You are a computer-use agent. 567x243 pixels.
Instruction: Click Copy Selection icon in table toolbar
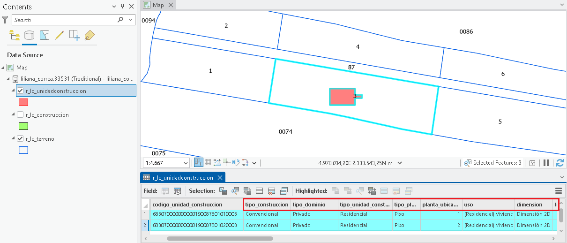pos(284,191)
